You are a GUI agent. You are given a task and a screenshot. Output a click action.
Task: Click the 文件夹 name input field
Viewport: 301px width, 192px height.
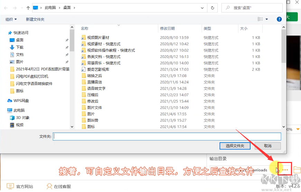click(x=167, y=136)
